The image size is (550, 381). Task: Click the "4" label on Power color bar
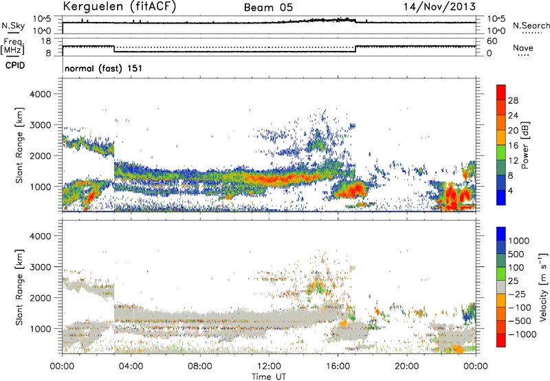tap(510, 190)
